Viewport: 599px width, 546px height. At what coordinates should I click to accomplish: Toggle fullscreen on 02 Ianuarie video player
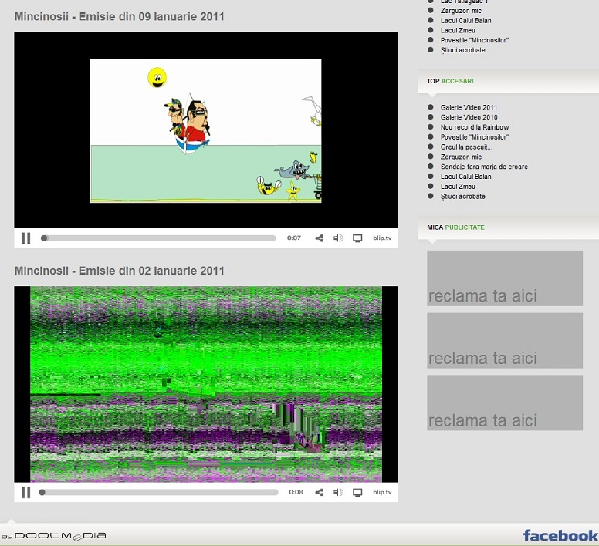pyautogui.click(x=357, y=493)
